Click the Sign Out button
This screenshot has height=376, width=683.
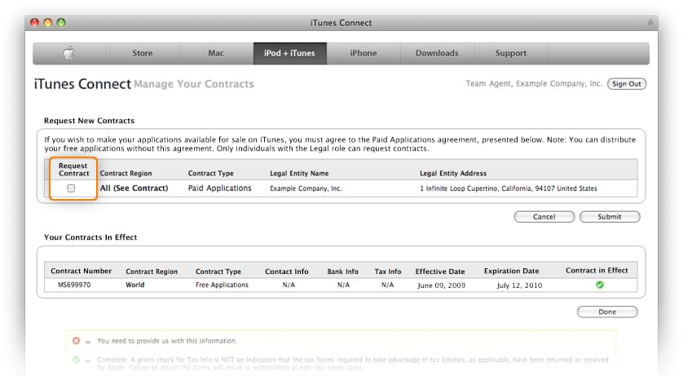627,84
